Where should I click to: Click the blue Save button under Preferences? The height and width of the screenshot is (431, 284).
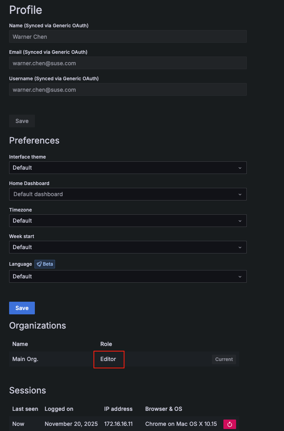tap(22, 308)
